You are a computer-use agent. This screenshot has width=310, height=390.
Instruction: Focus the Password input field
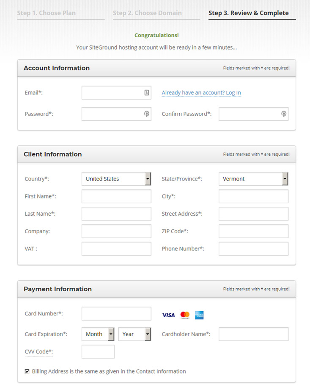coord(116,114)
